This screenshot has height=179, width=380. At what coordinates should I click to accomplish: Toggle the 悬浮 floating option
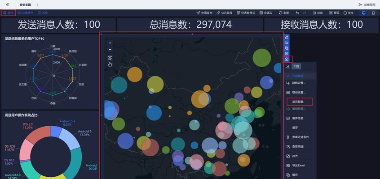click(300, 127)
